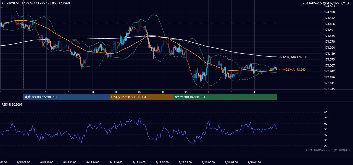The height and width of the screenshot is (165, 353).
Task: Click the 東京 08:00-15:30 JST session bar
Action: click(66, 97)
